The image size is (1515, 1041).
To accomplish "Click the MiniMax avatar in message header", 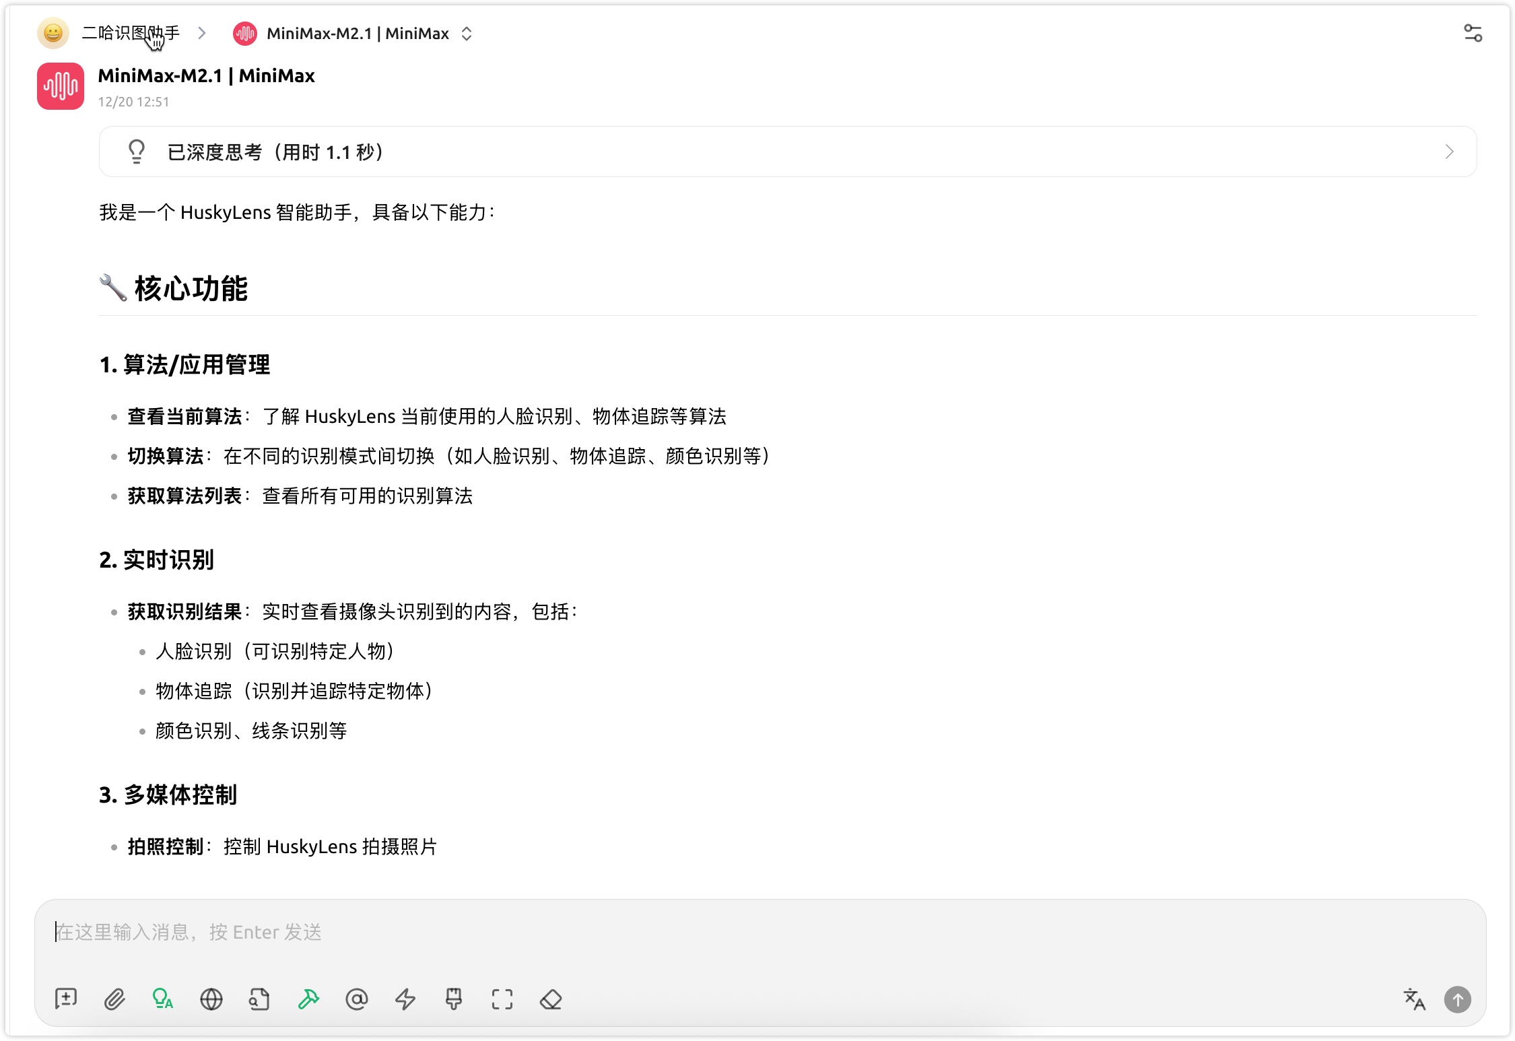I will 61,86.
